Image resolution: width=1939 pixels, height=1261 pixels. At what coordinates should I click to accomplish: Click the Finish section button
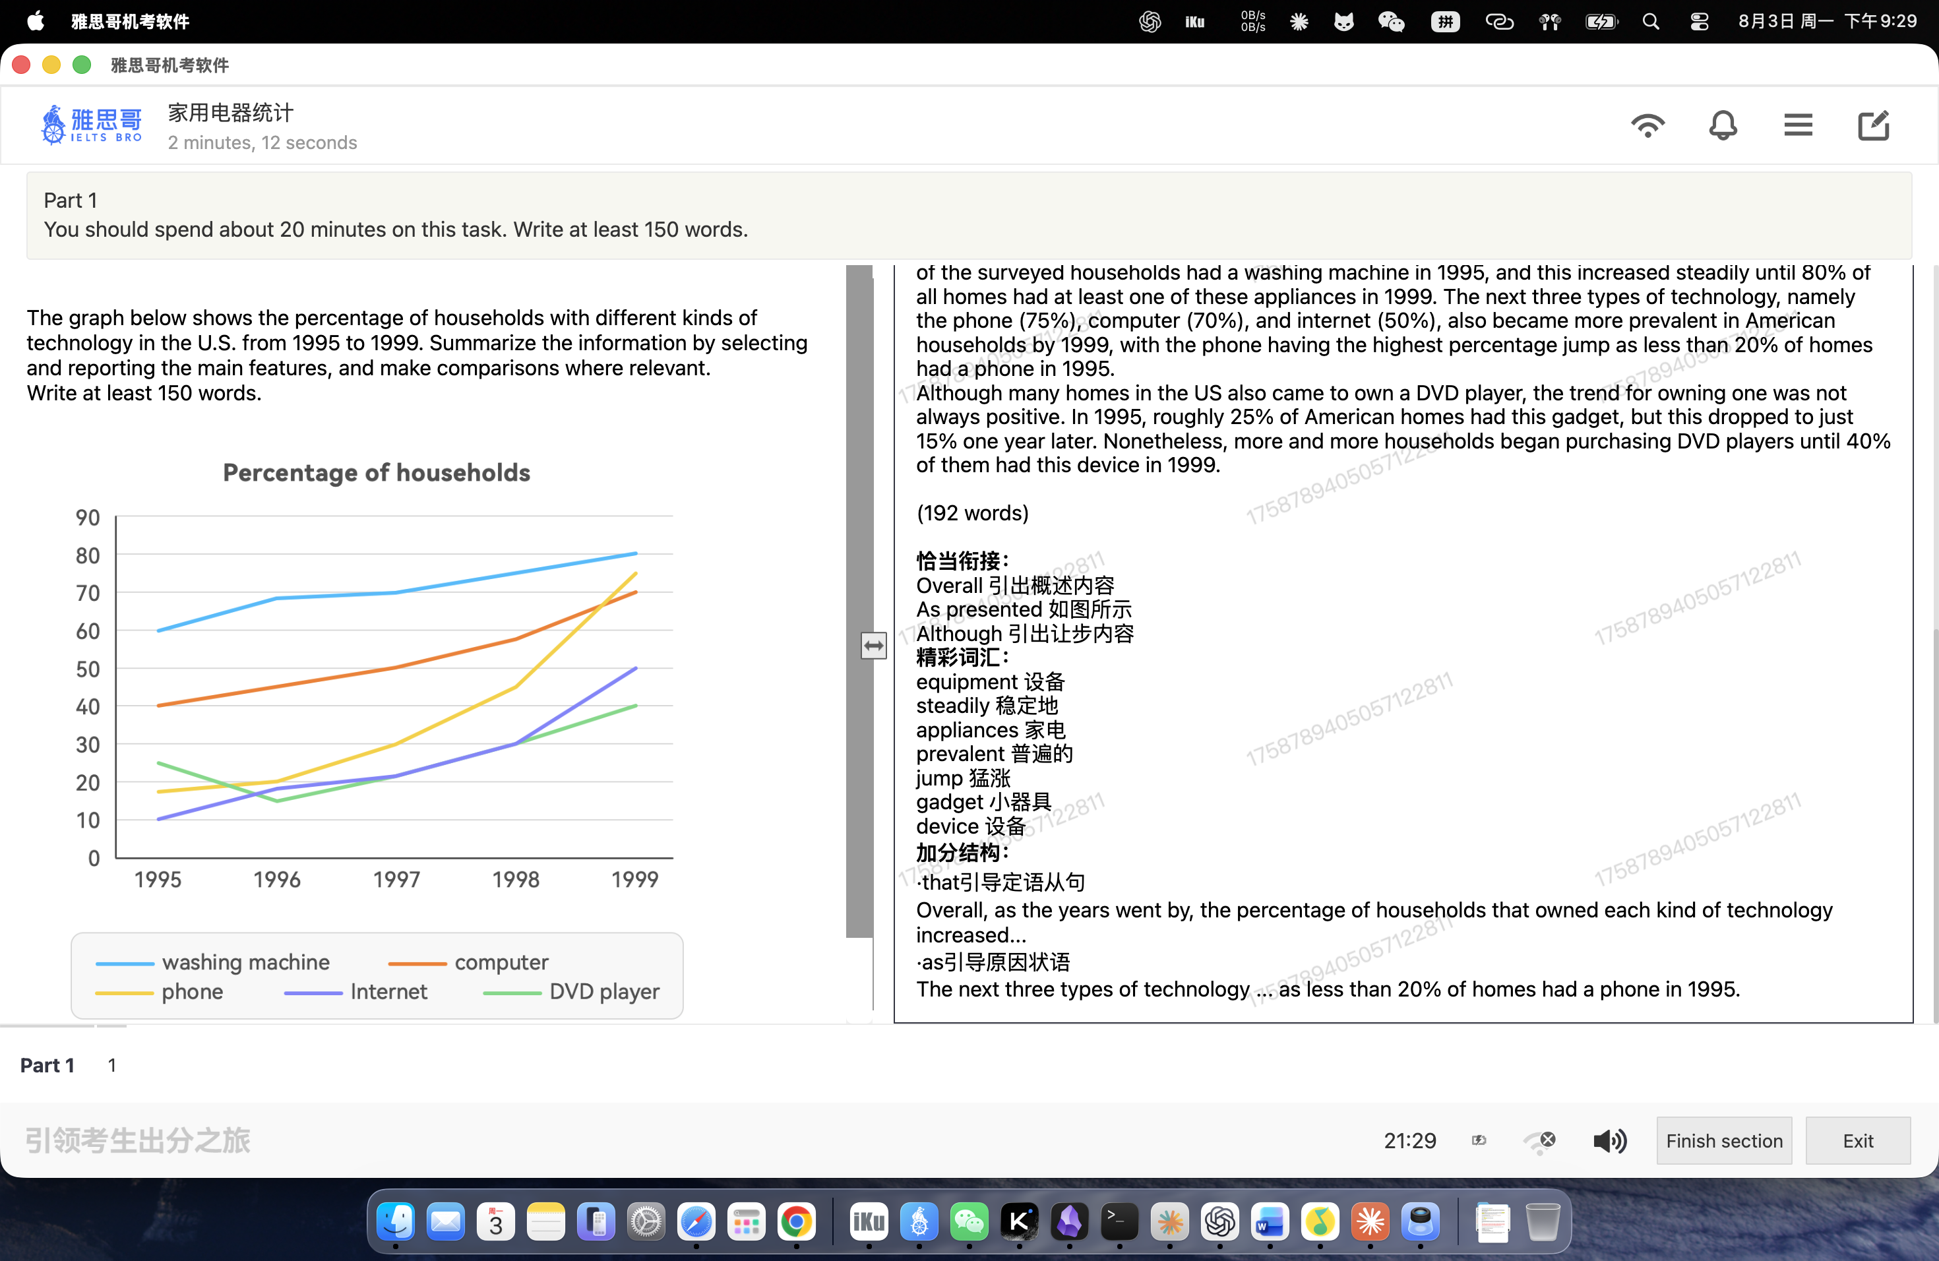point(1724,1140)
